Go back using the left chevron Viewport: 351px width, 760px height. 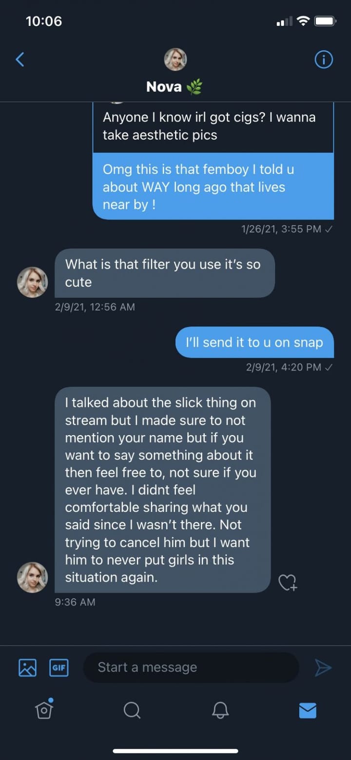(x=19, y=59)
